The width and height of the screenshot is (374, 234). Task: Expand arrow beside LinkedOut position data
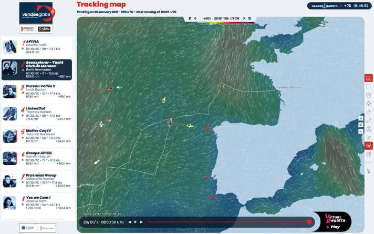[x=23, y=115]
